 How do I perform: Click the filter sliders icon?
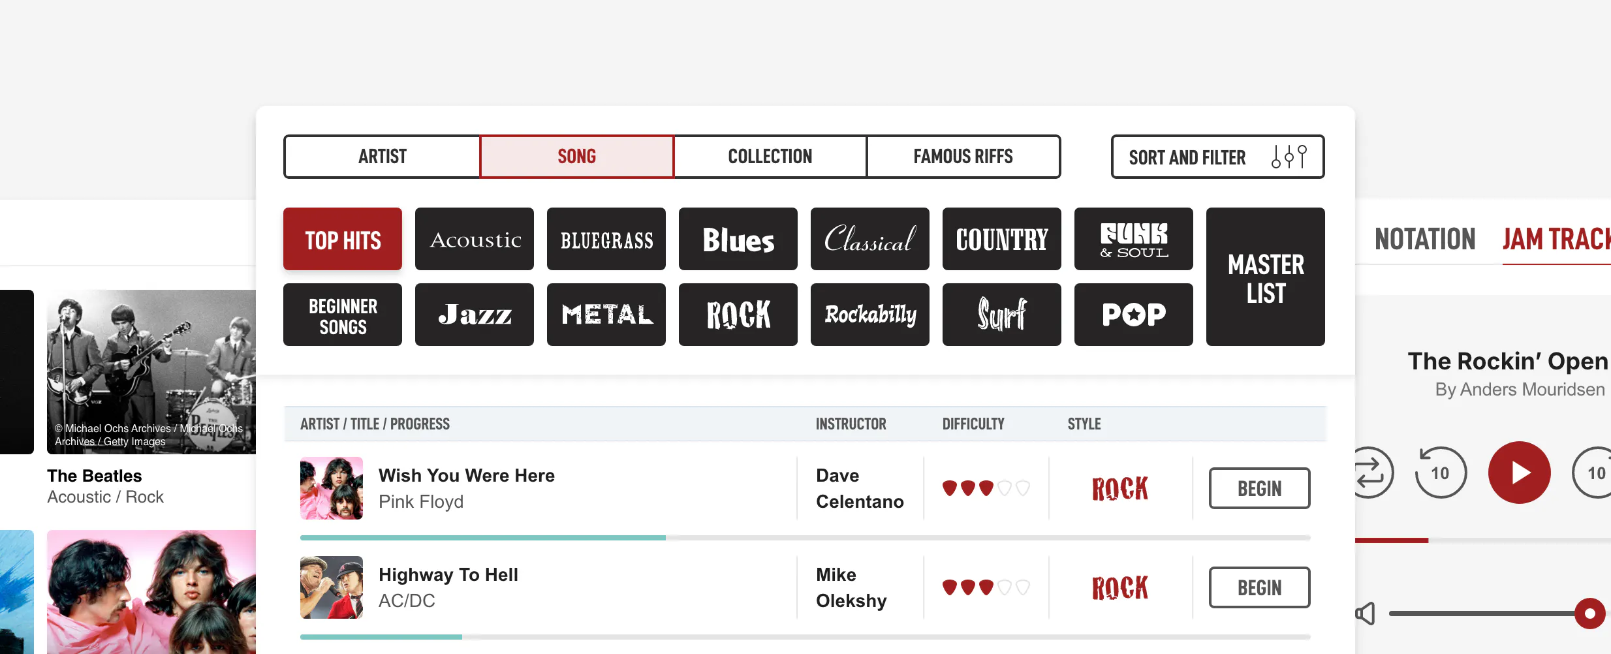(1289, 157)
